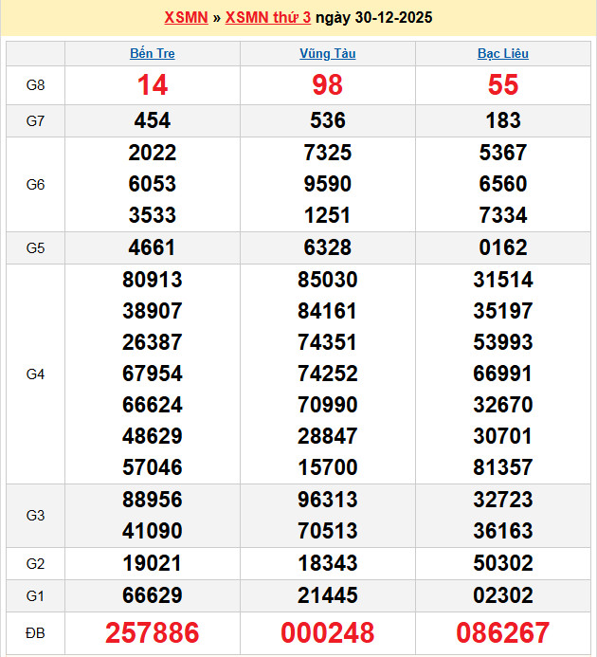This screenshot has width=597, height=657.
Task: Click the red G8 number 55
Action: click(x=502, y=85)
